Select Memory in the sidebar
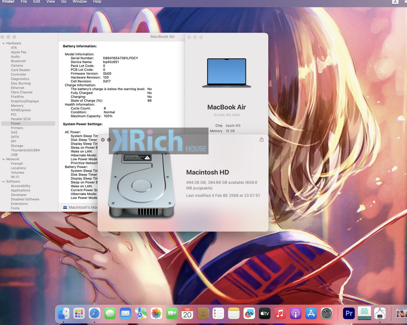 click(x=17, y=106)
